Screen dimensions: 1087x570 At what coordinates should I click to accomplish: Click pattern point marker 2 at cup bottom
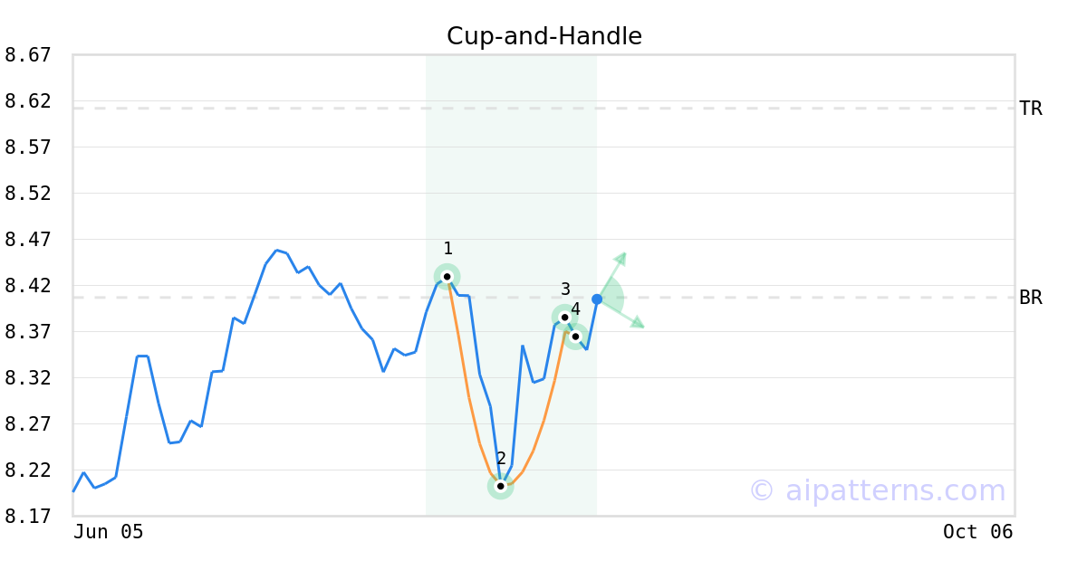500,486
